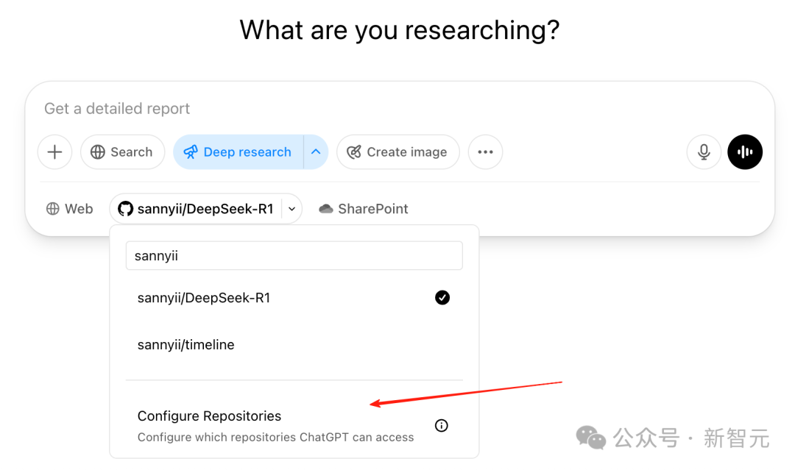Viewport: 795px width, 470px height.
Task: Start dictation with the microphone icon
Action: tap(704, 152)
